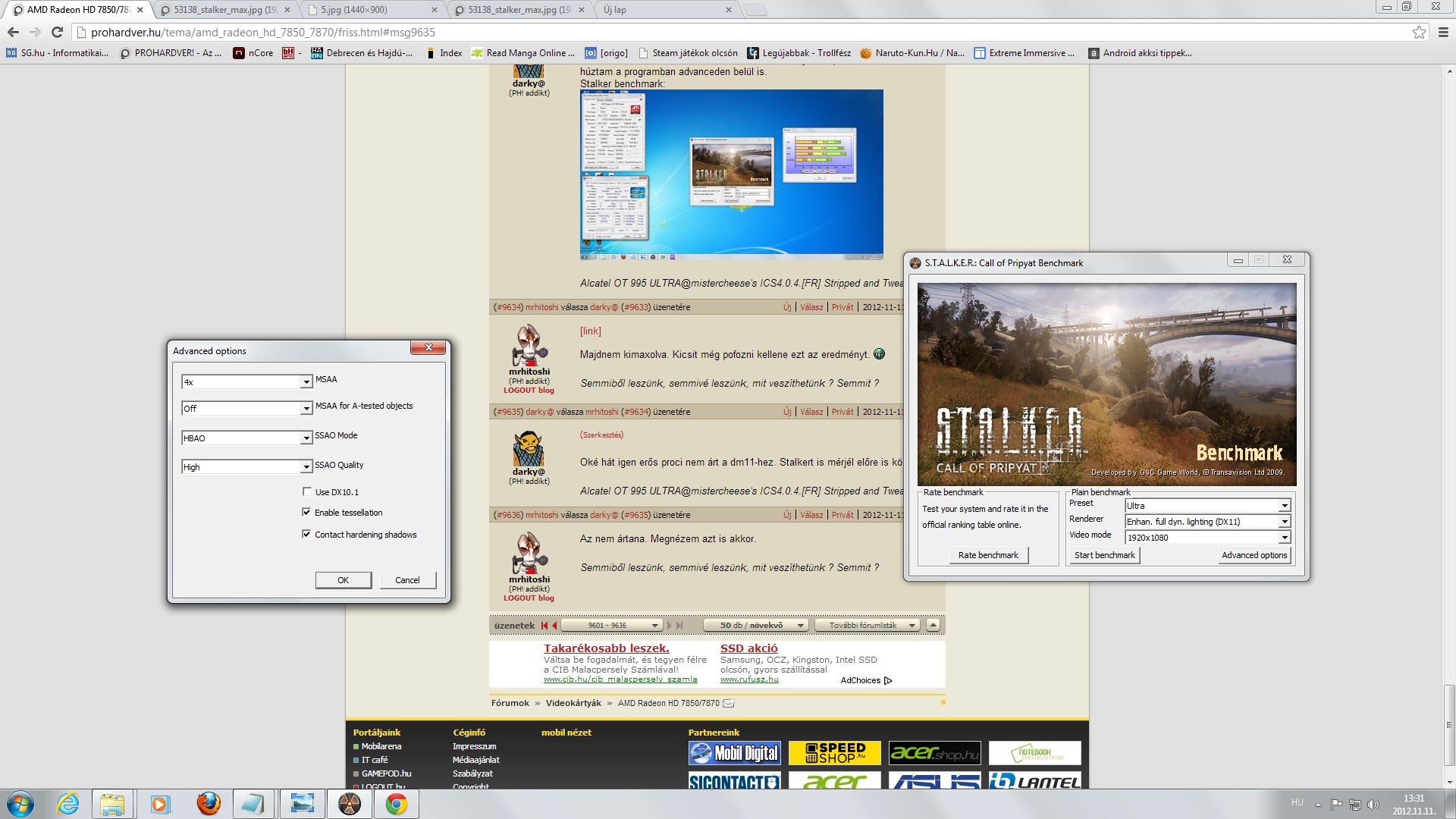Switch to AMD Radeon HD 7850/78 tab
The width and height of the screenshot is (1456, 819).
point(78,10)
